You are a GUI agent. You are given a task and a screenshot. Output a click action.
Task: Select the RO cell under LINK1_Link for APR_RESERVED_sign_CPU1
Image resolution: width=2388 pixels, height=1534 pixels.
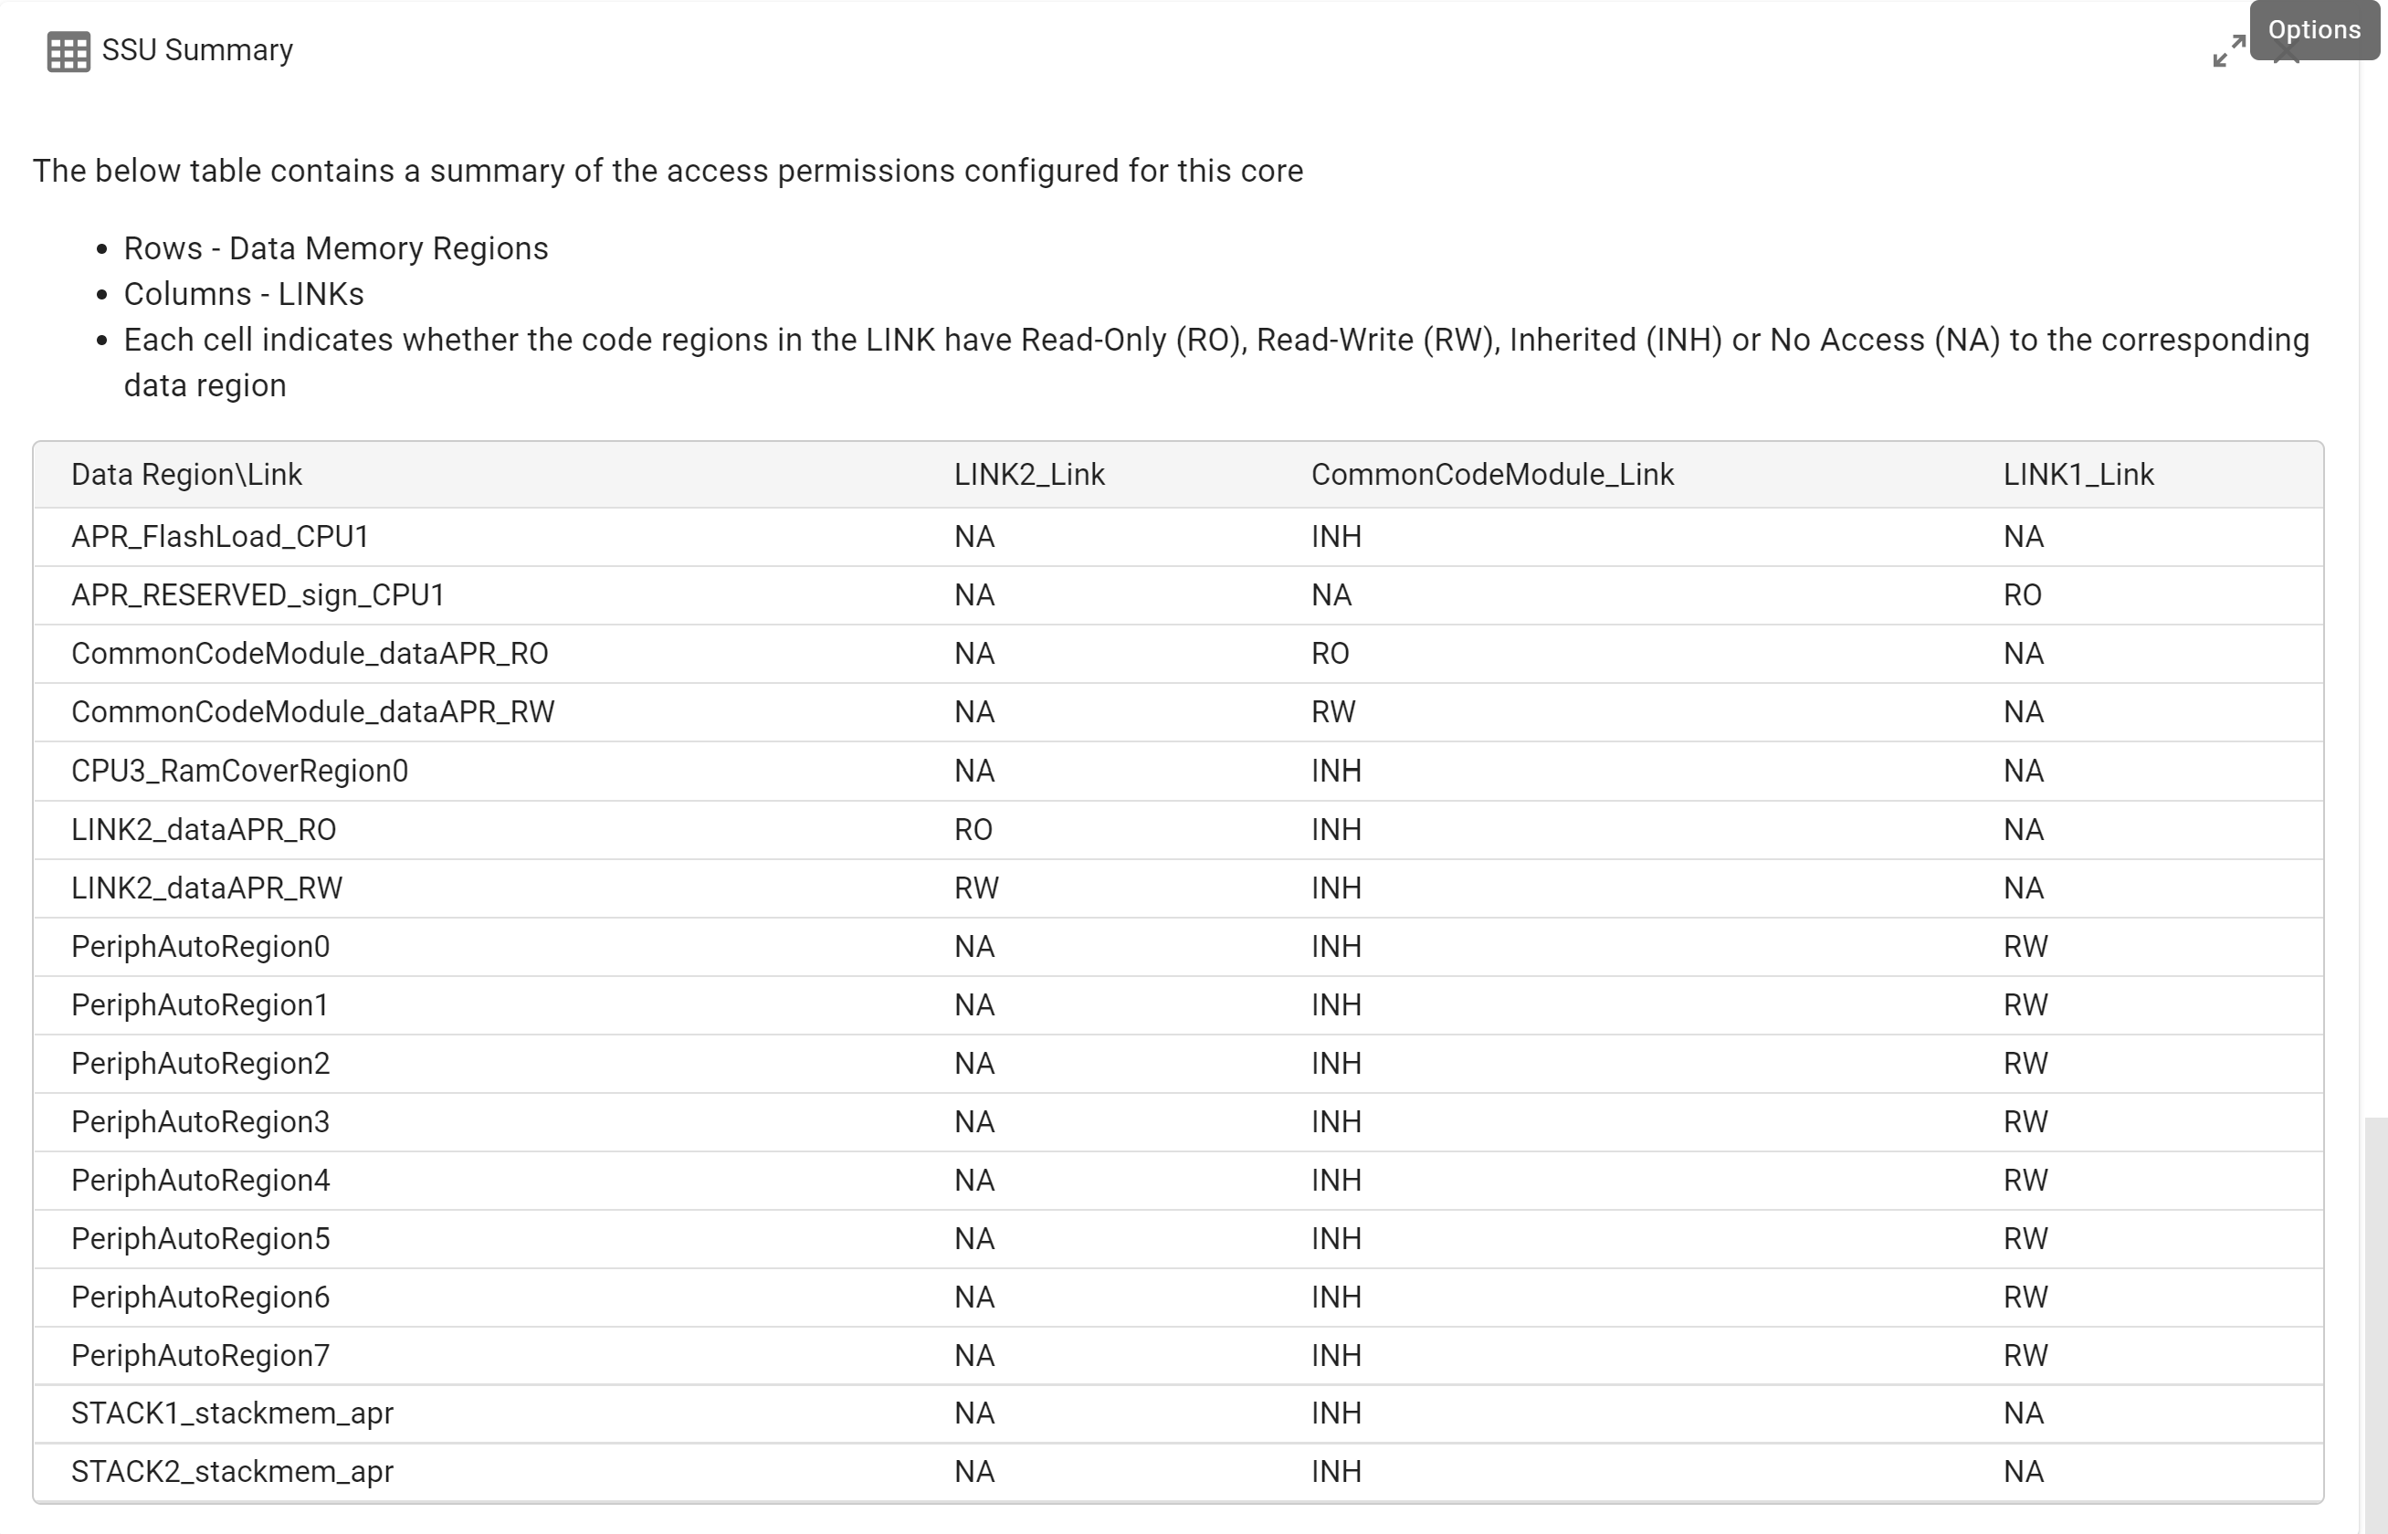point(2025,594)
